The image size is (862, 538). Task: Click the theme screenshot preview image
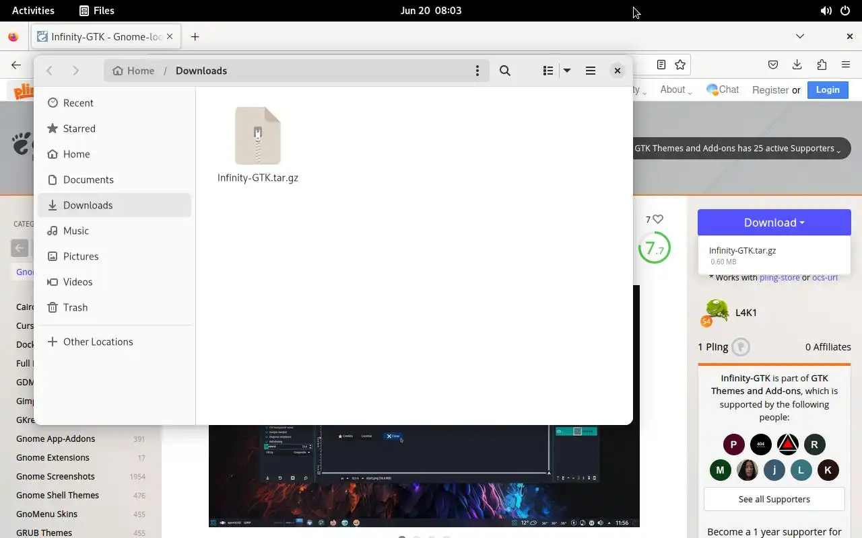click(x=424, y=476)
